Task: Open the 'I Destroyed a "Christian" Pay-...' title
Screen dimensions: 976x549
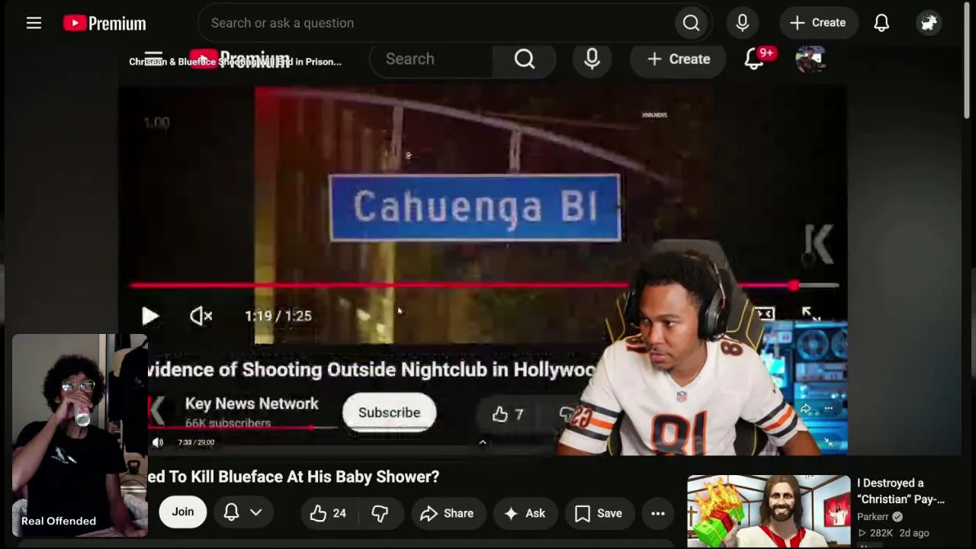Action: coord(901,491)
